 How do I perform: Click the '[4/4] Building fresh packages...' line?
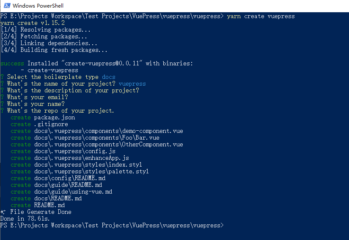tap(54, 50)
